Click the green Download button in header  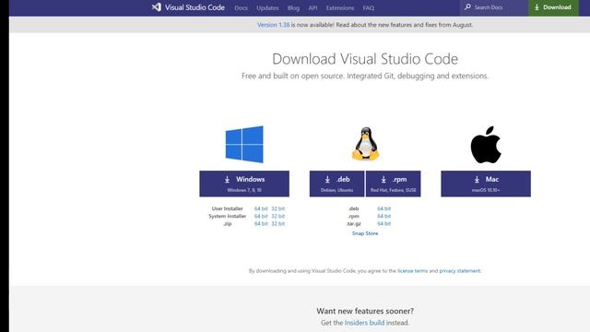(553, 7)
